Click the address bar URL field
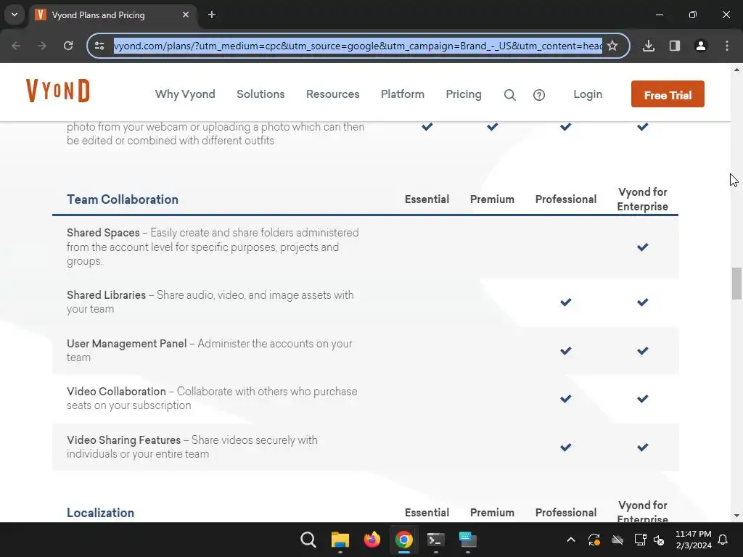This screenshot has width=743, height=557. tap(358, 46)
